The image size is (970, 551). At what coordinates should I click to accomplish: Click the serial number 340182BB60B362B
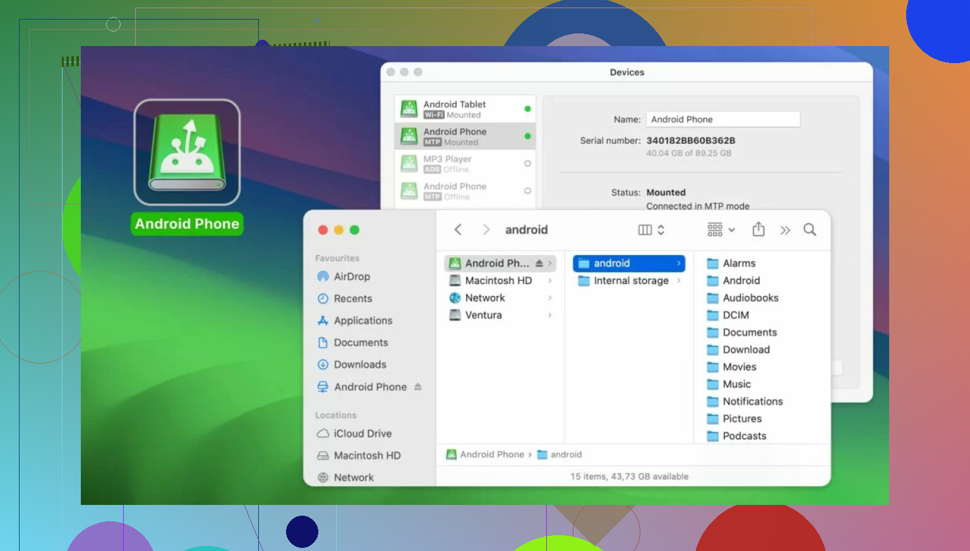691,141
